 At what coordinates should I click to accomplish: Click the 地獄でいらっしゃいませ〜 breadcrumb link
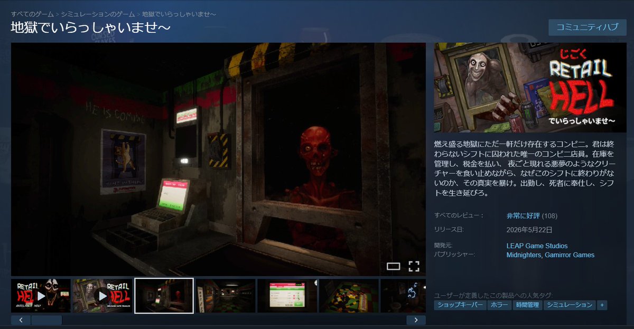click(x=179, y=14)
